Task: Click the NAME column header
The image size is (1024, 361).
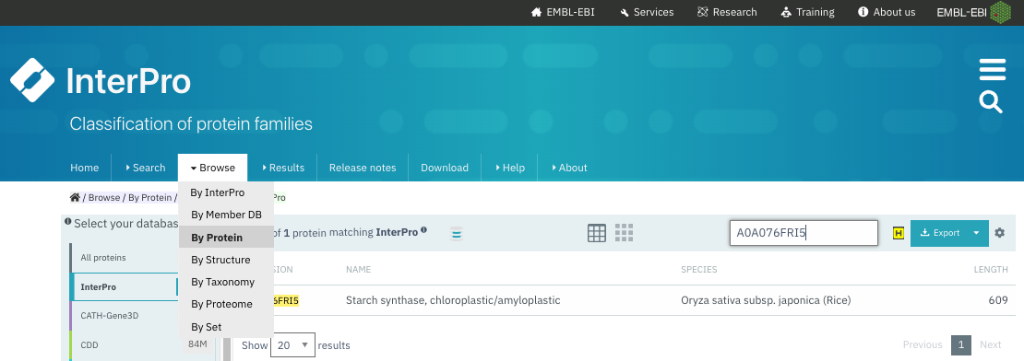Action: click(359, 269)
